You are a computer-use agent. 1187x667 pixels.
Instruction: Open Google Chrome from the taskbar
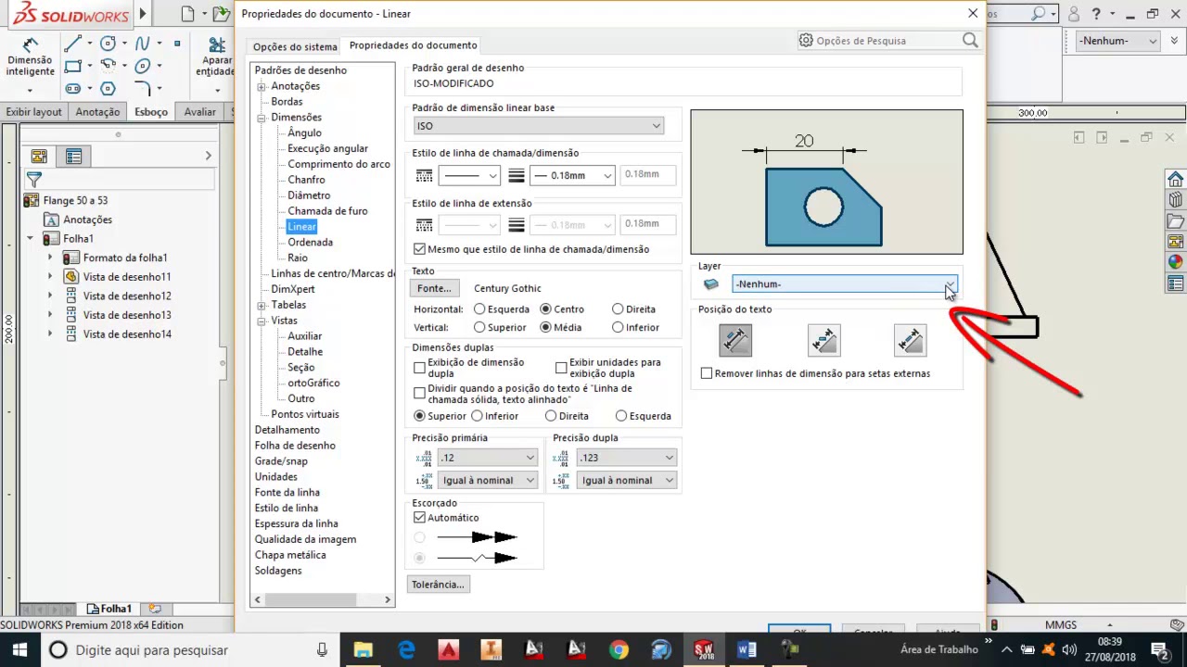coord(619,649)
